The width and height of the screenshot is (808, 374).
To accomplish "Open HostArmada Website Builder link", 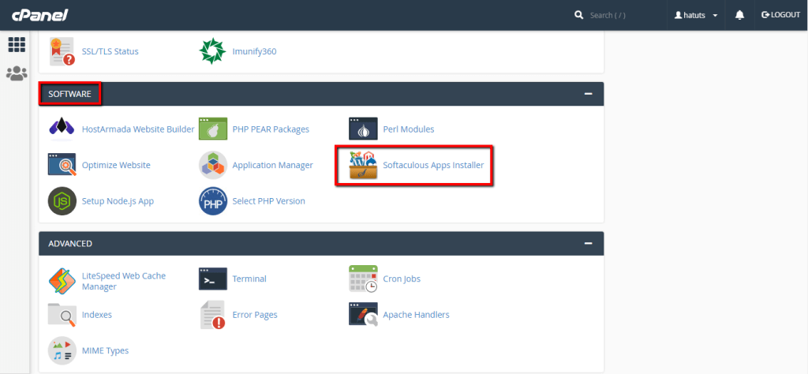I will click(138, 129).
